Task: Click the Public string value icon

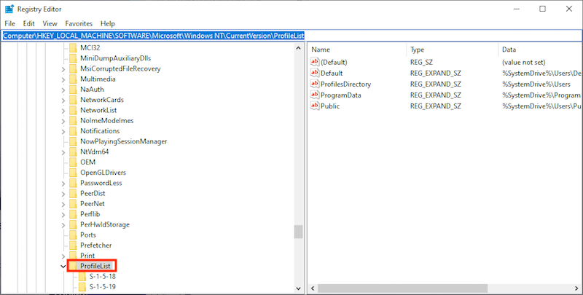Action: [315, 106]
